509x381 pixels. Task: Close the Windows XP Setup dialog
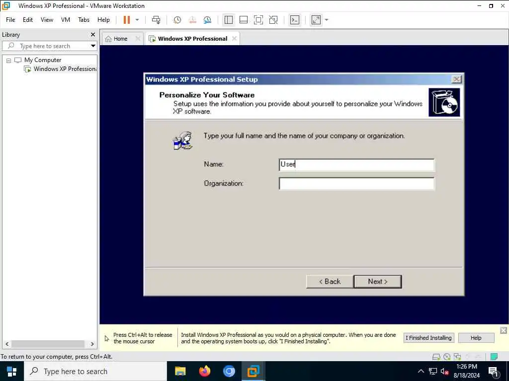(456, 79)
